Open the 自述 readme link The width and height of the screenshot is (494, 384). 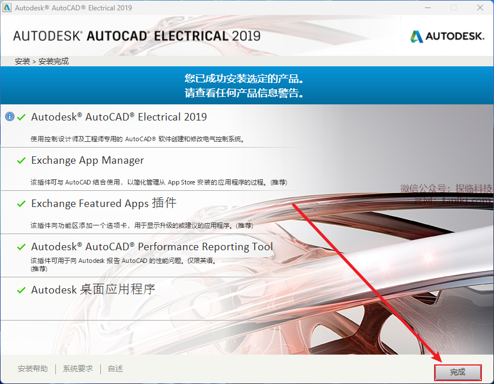point(115,368)
